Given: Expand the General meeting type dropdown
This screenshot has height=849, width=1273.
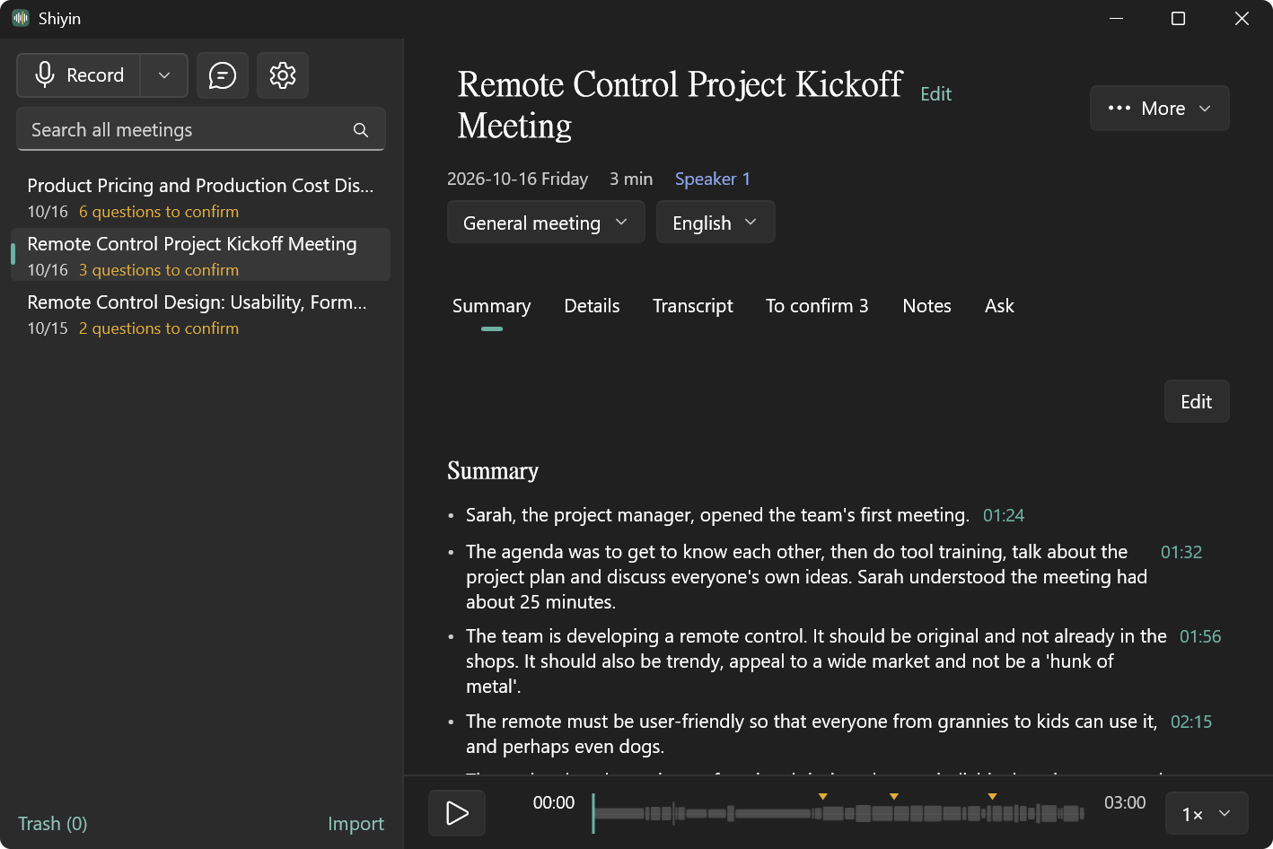Looking at the screenshot, I should tap(546, 223).
